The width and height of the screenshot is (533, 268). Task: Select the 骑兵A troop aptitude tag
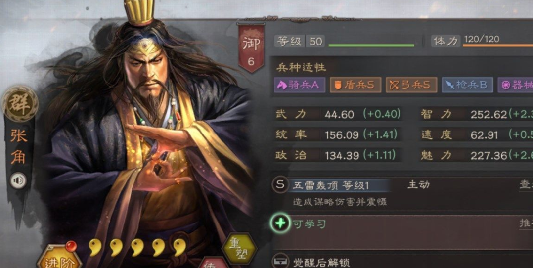click(300, 85)
